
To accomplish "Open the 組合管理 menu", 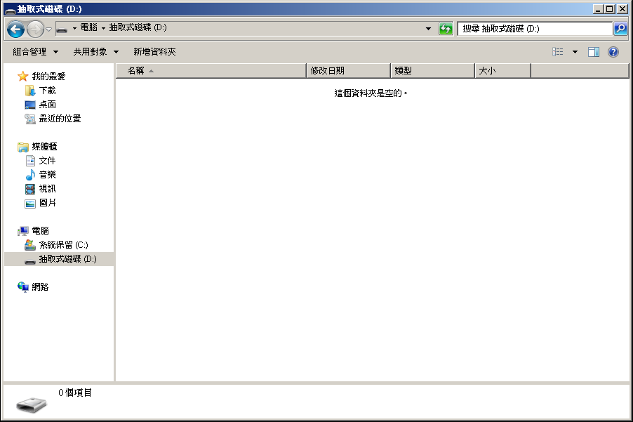I will tap(36, 52).
